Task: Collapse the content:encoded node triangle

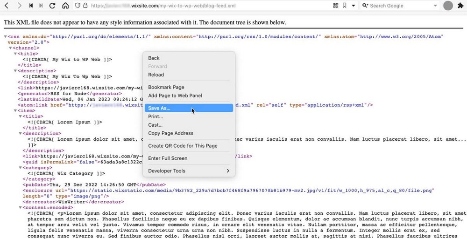Action: (21, 207)
